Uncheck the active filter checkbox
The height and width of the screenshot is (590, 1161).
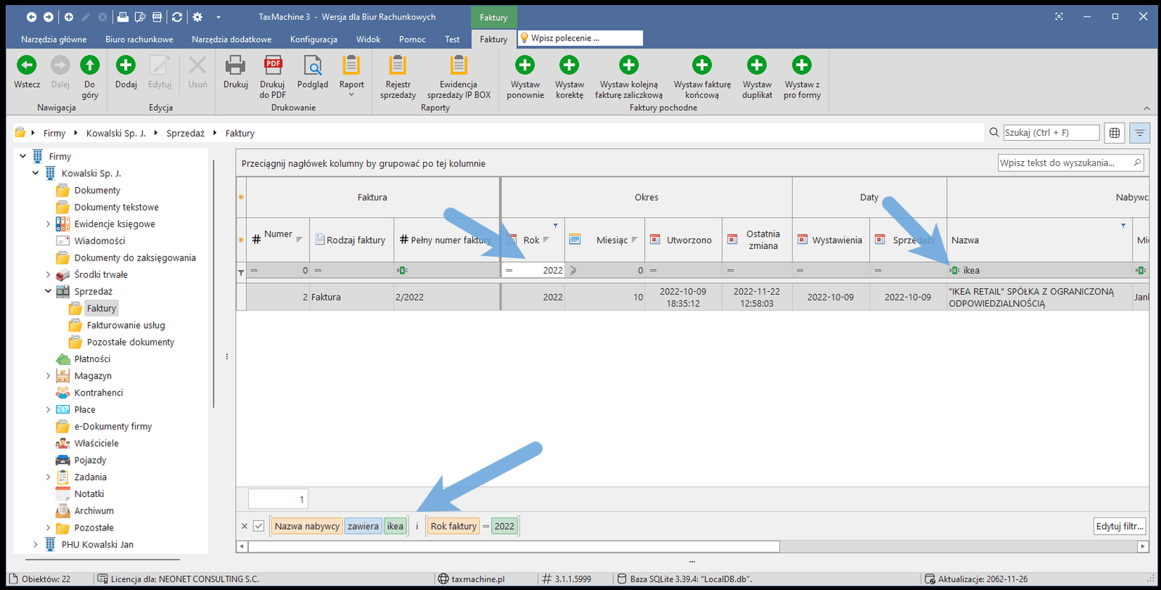click(258, 526)
